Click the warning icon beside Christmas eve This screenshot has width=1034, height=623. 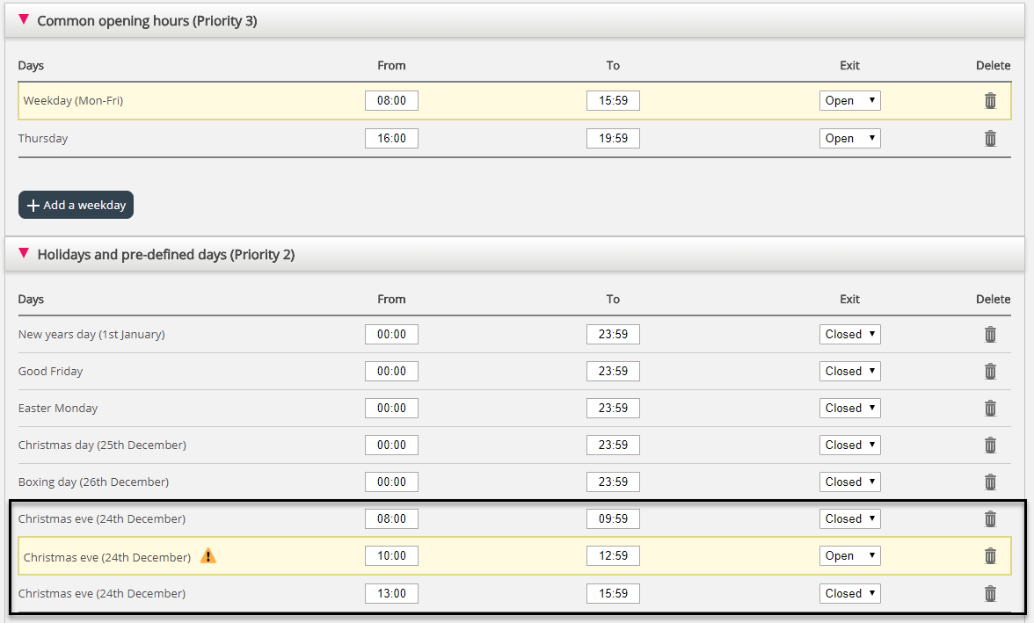tap(208, 555)
